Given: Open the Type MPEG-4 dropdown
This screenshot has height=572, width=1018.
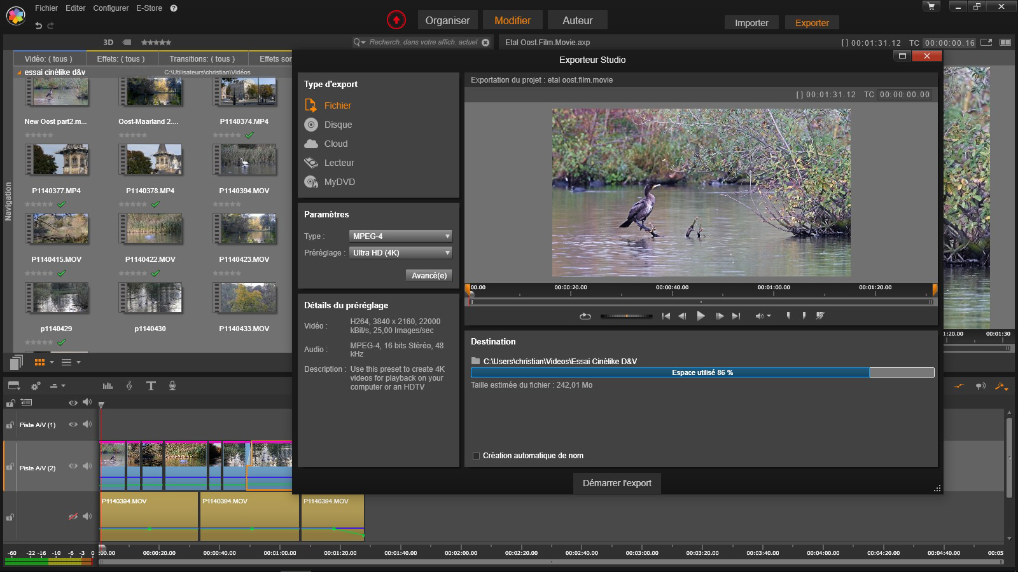Looking at the screenshot, I should click(400, 236).
